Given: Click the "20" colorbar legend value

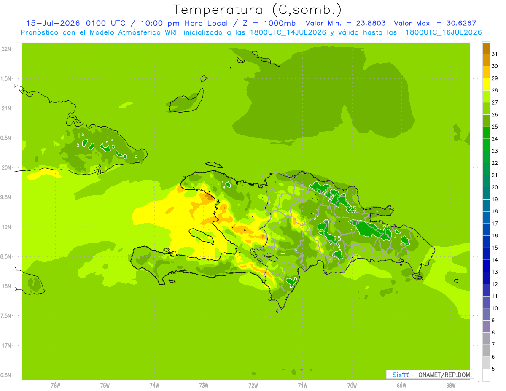Looking at the screenshot, I should [x=495, y=187].
